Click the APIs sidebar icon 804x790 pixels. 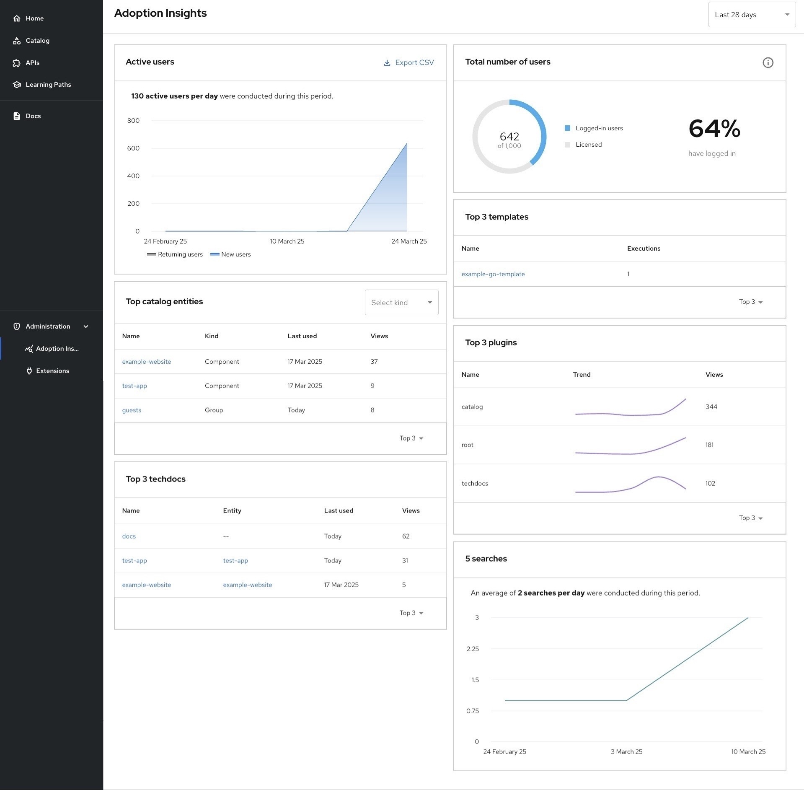17,62
